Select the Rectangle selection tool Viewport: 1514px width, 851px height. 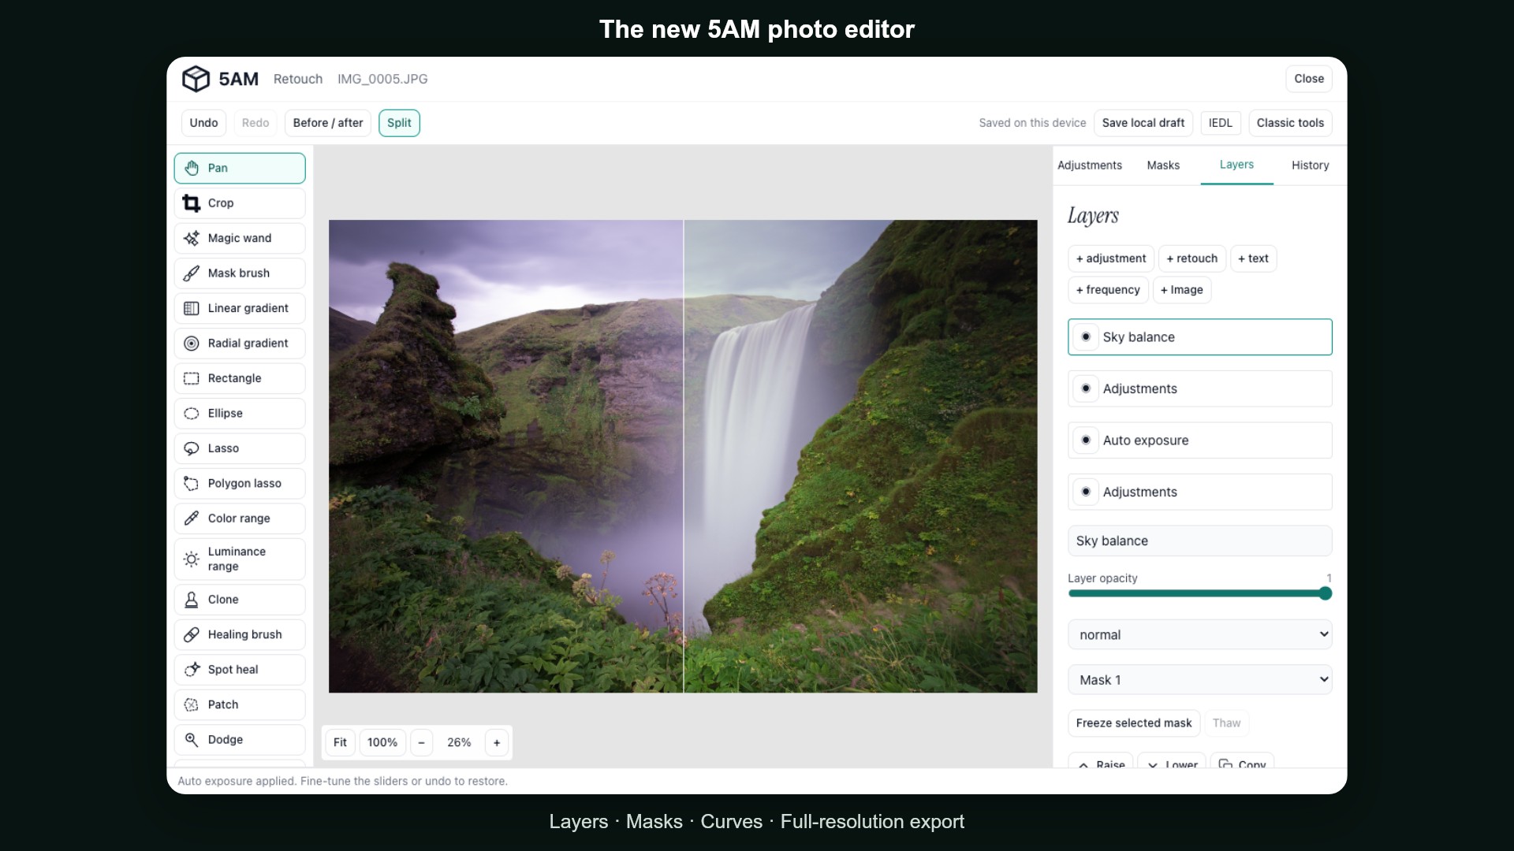(x=240, y=378)
